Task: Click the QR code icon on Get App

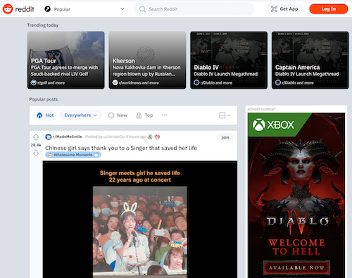Action: tap(274, 9)
